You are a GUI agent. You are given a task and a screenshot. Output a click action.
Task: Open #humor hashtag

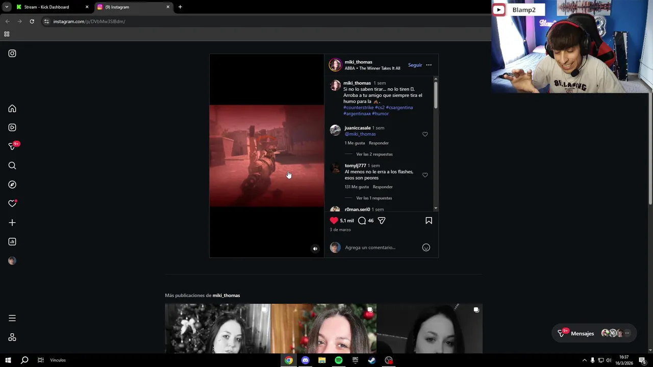click(380, 114)
